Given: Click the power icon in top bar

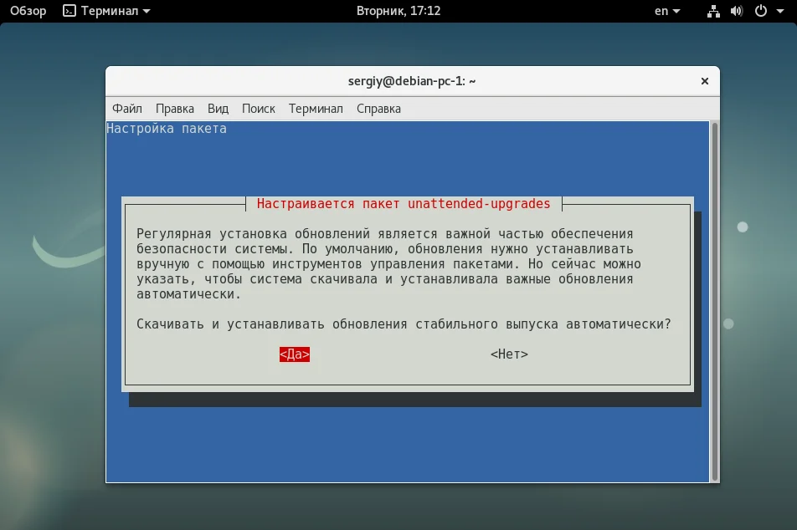Looking at the screenshot, I should coord(761,11).
